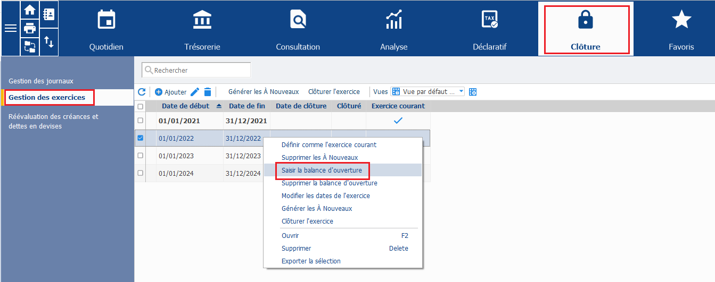This screenshot has width=715, height=282.
Task: Sort by Date de fin column
Action: [247, 106]
